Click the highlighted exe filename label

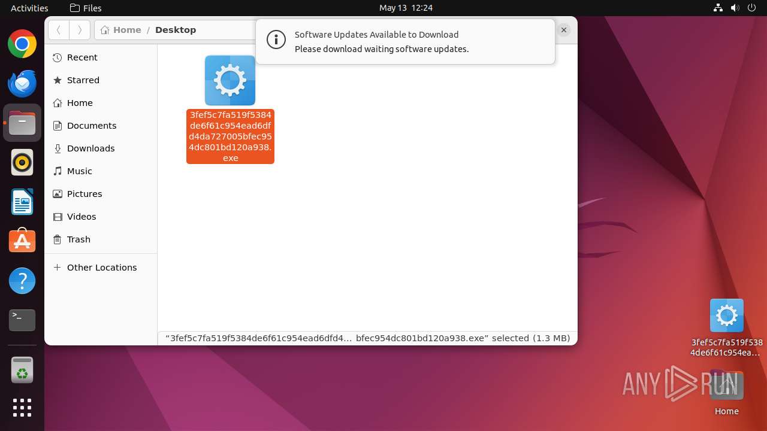point(230,136)
